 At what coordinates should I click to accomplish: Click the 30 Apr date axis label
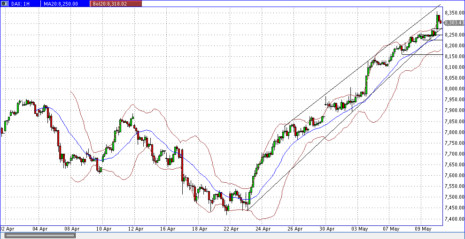tap(327, 229)
